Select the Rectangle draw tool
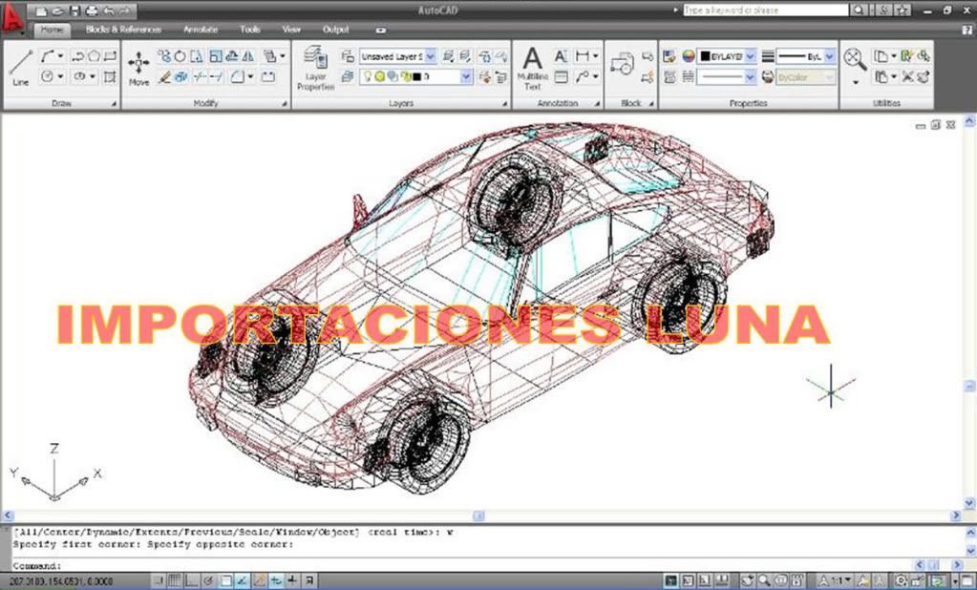 click(110, 56)
